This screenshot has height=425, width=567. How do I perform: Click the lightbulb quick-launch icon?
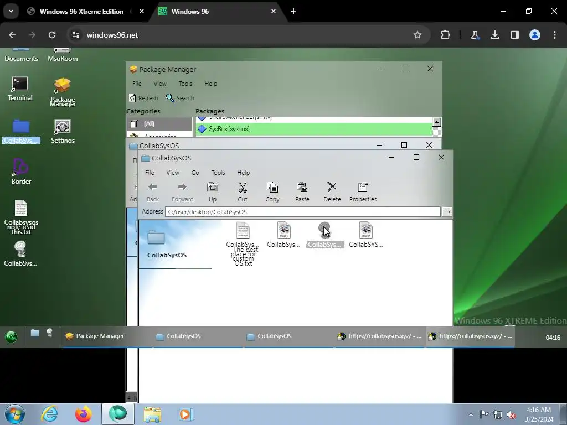click(49, 333)
